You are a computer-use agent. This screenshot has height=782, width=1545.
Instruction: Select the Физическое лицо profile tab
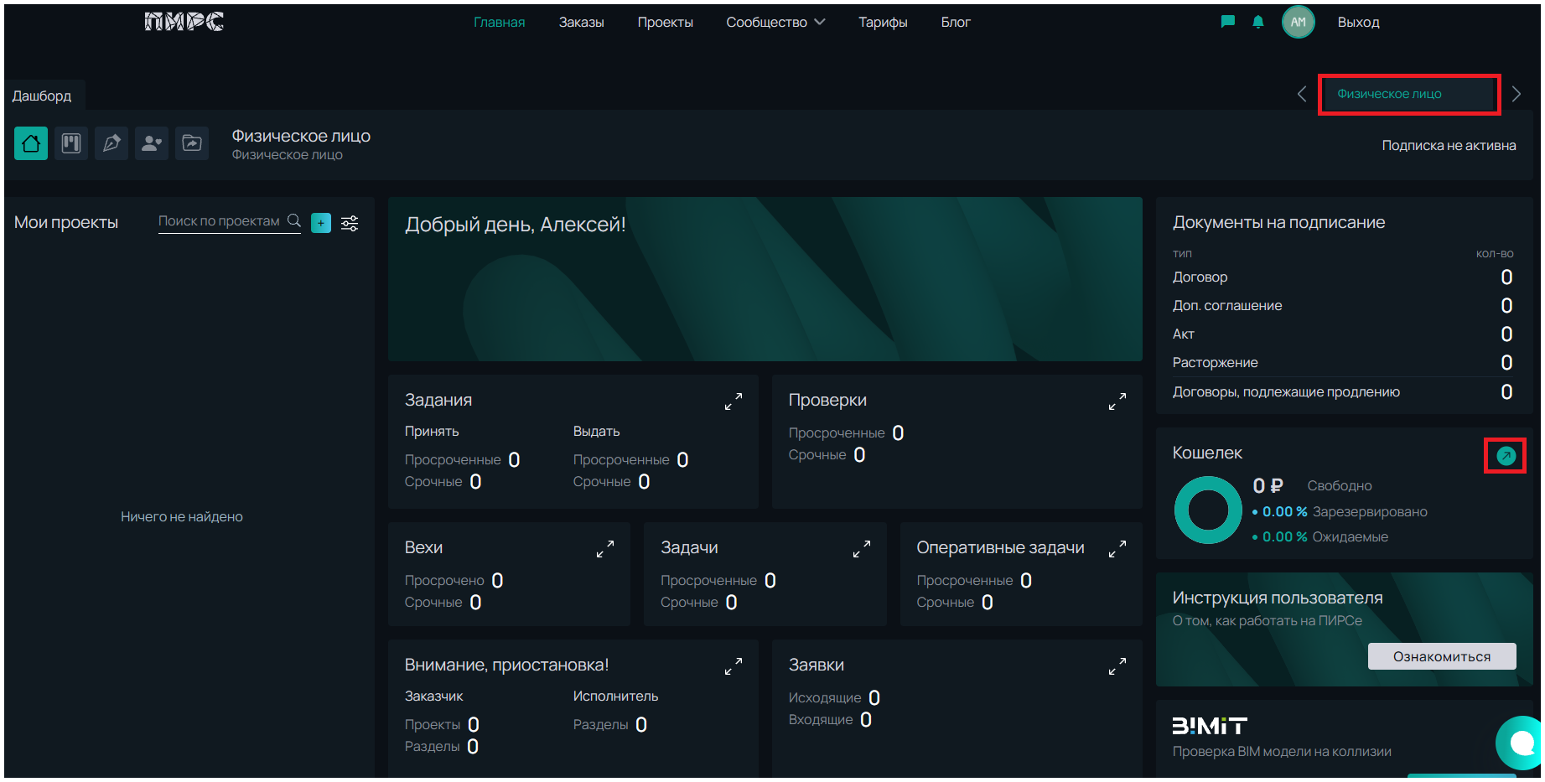(x=1408, y=94)
